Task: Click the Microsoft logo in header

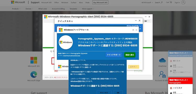Action: [x=18, y=2]
